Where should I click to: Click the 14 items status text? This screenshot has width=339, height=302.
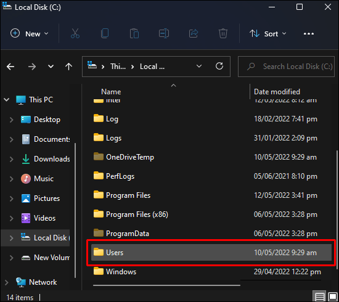[x=20, y=298]
